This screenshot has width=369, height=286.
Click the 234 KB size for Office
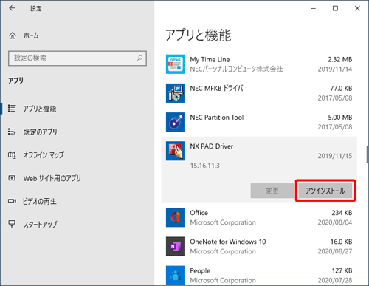[342, 213]
